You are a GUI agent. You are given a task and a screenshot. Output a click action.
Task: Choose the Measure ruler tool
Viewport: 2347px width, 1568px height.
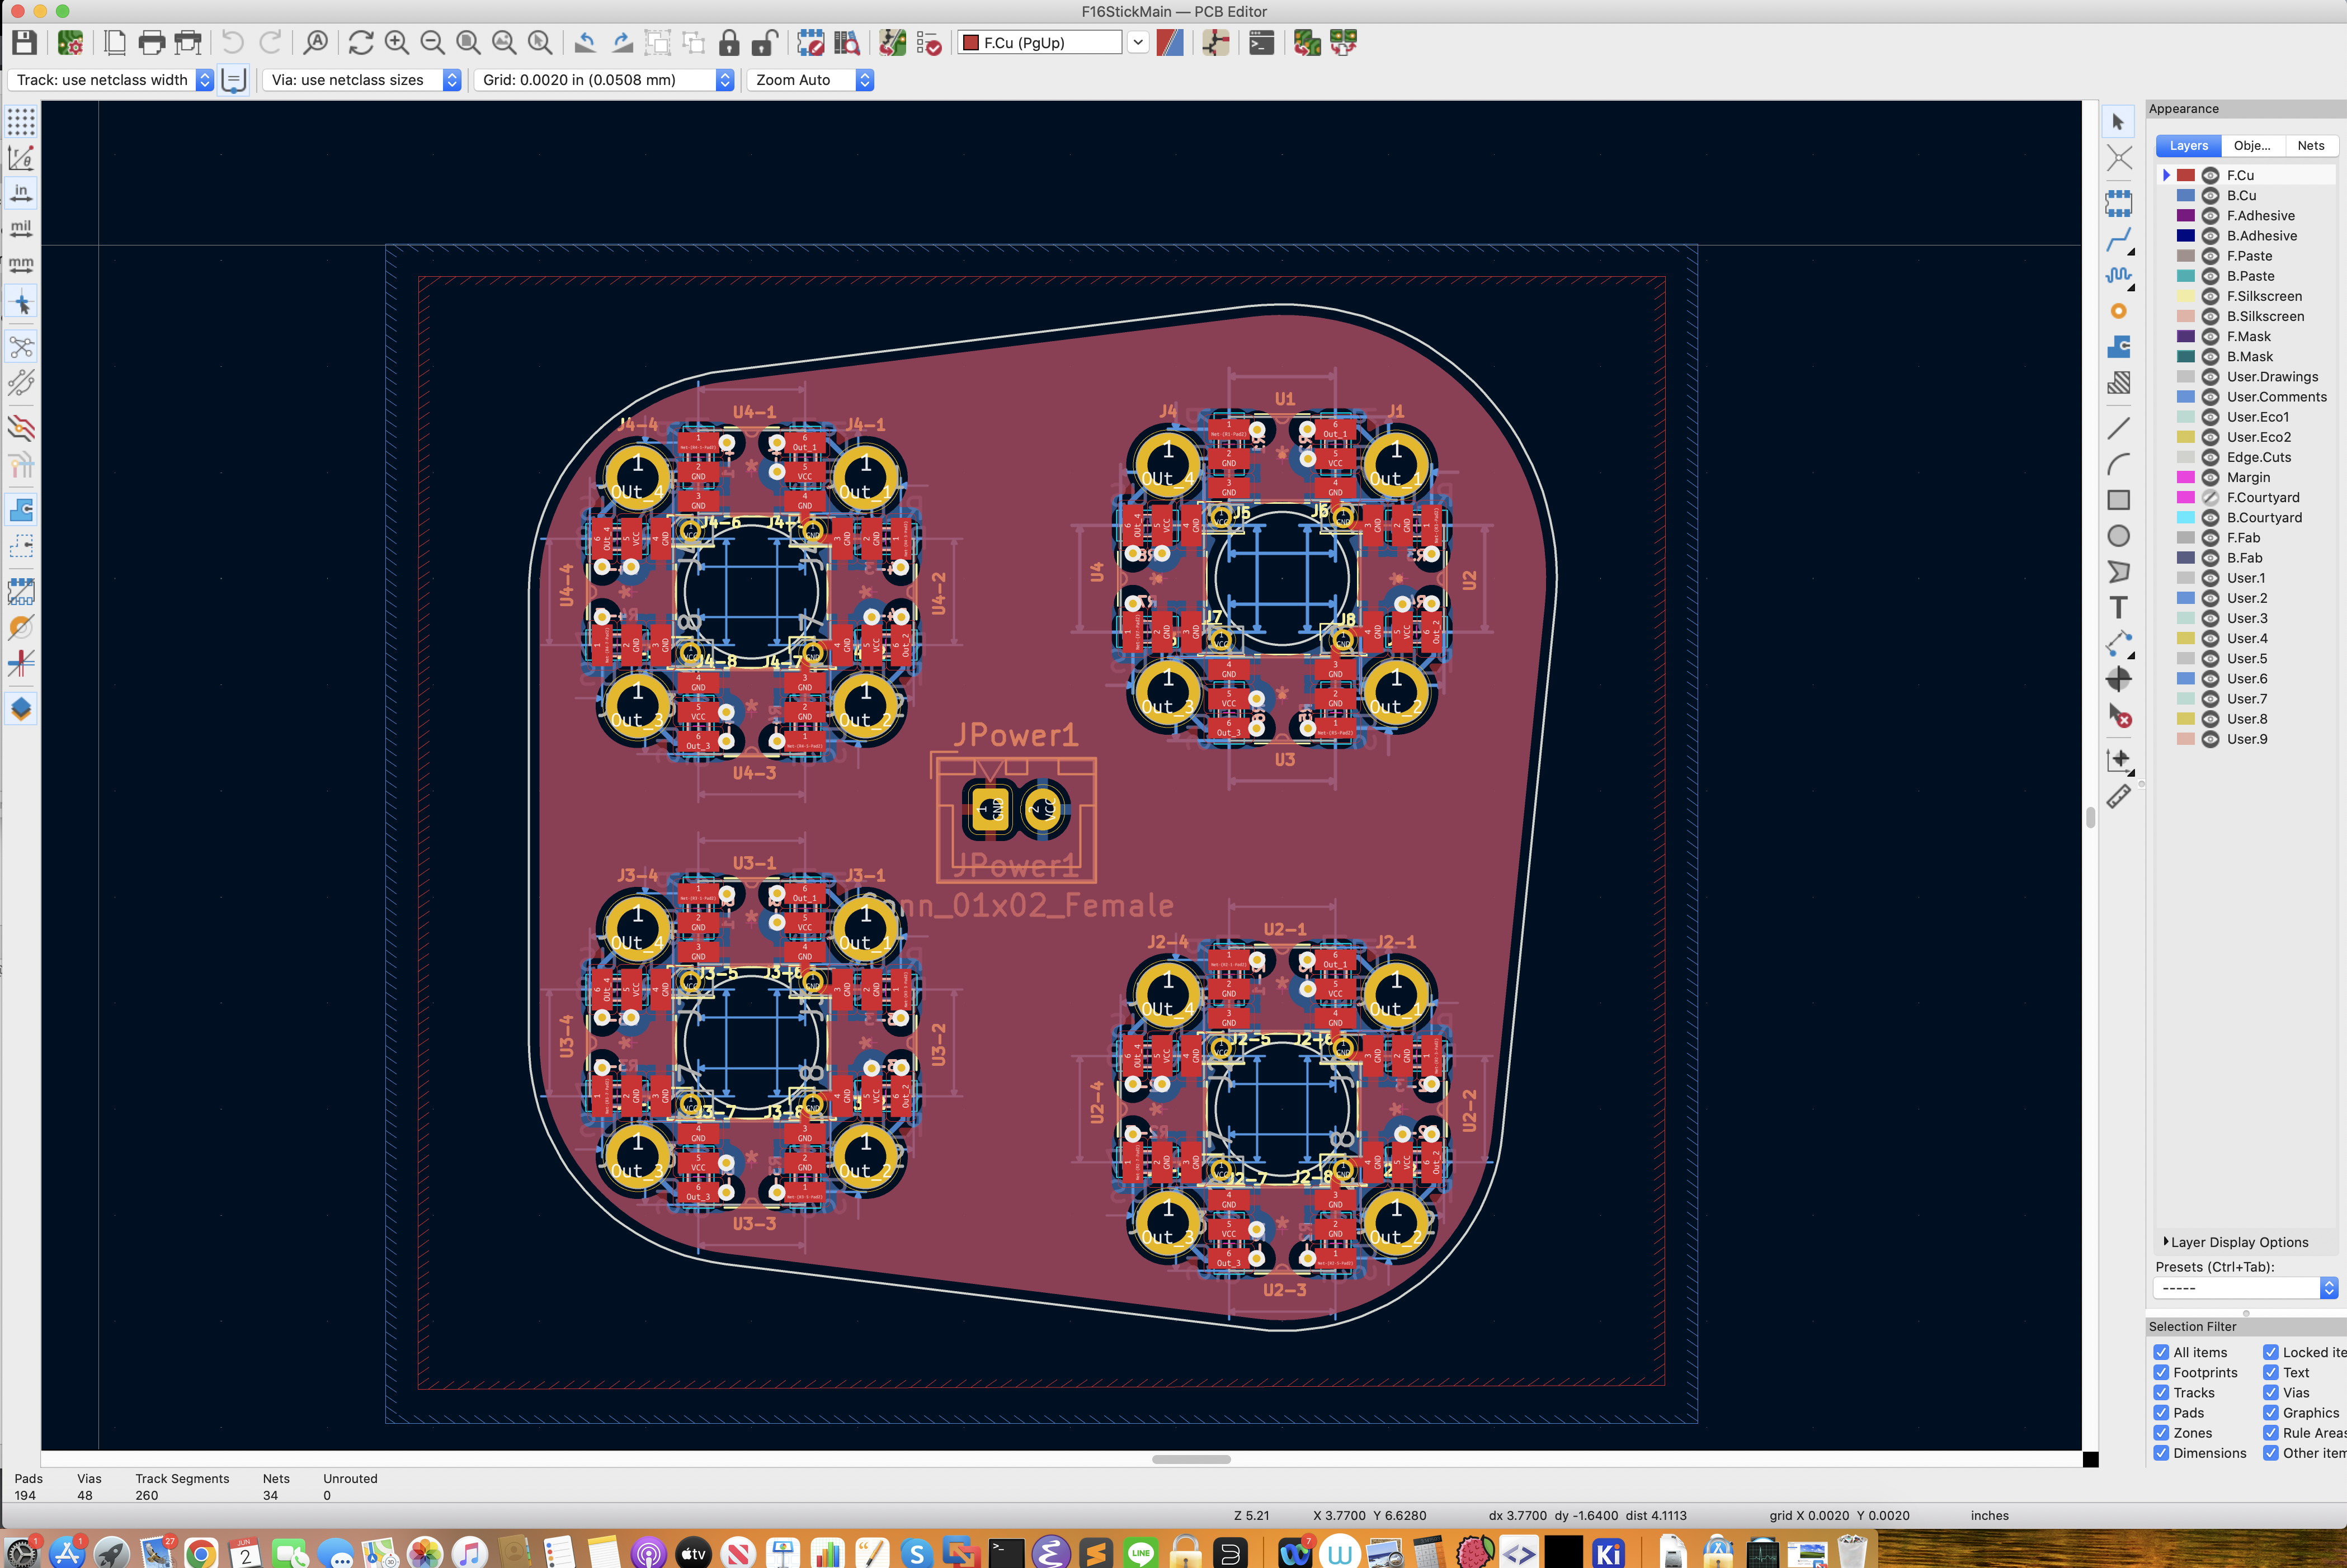pos(2118,797)
